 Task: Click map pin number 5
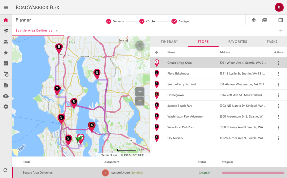click(x=97, y=74)
